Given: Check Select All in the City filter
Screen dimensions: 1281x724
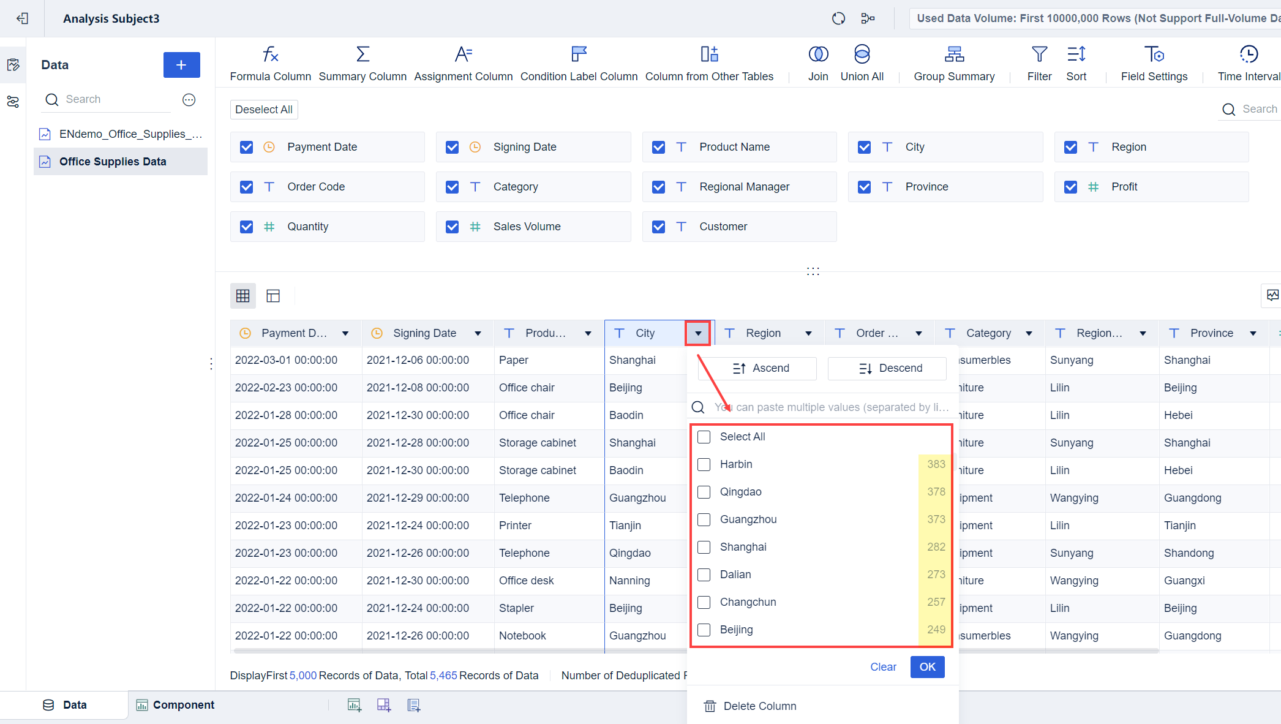Looking at the screenshot, I should point(704,437).
